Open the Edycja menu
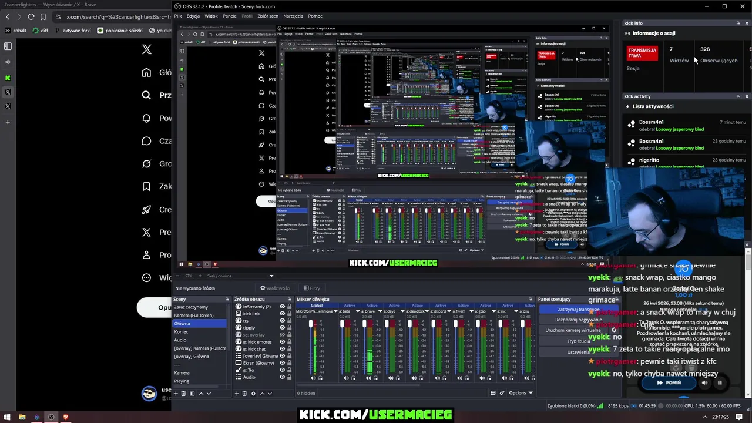 pyautogui.click(x=193, y=16)
